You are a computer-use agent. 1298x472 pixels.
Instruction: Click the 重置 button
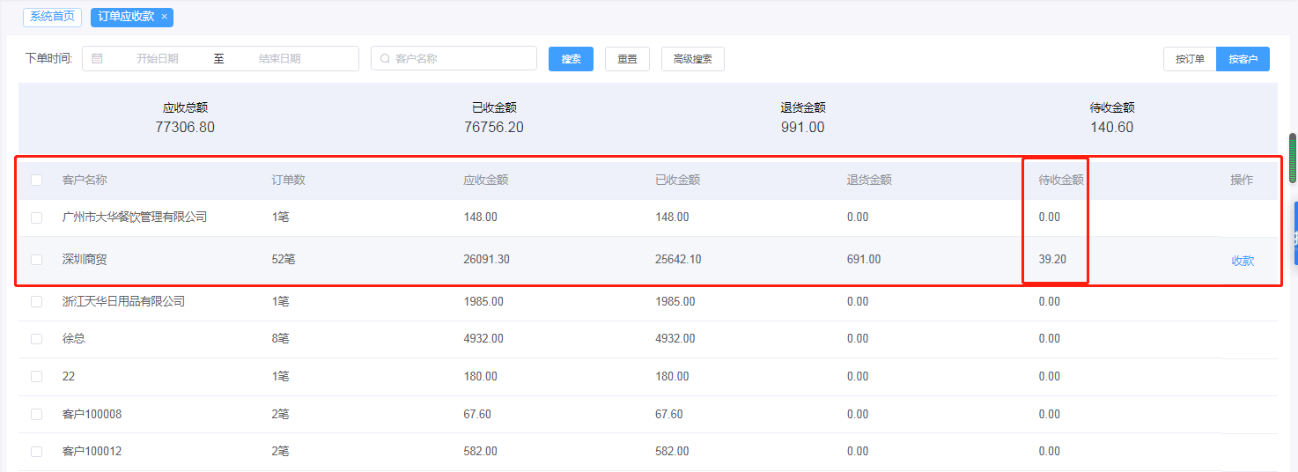tap(627, 59)
